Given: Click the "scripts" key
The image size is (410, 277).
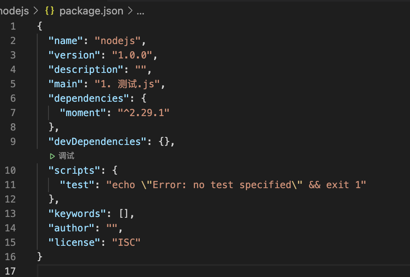Looking at the screenshot, I should click(74, 171).
